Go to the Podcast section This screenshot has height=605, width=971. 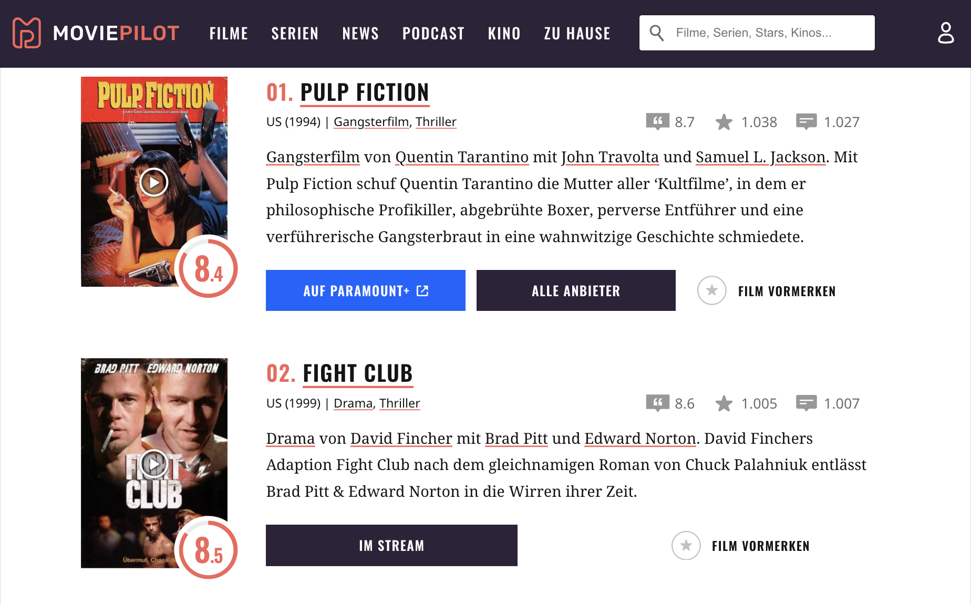pyautogui.click(x=433, y=34)
